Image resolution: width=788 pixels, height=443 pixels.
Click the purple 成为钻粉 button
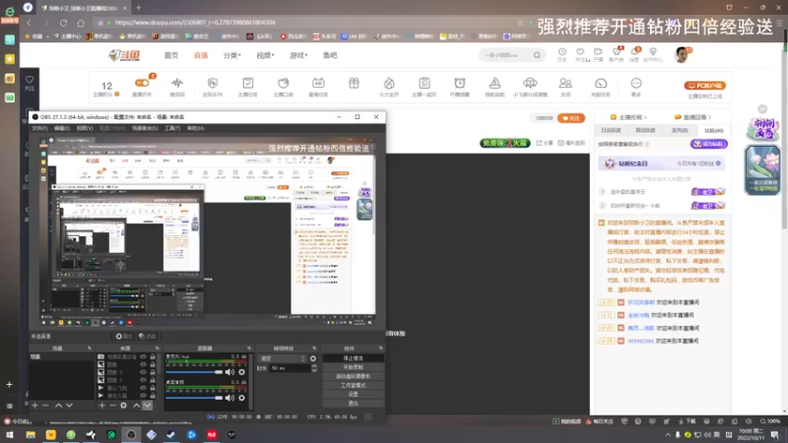pyautogui.click(x=708, y=144)
